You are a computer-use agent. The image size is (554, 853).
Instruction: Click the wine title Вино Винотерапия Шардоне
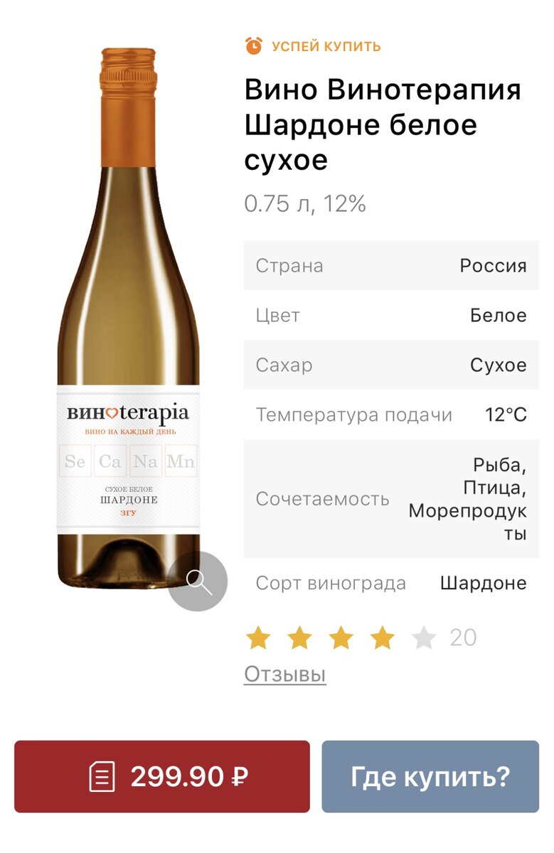(x=383, y=124)
